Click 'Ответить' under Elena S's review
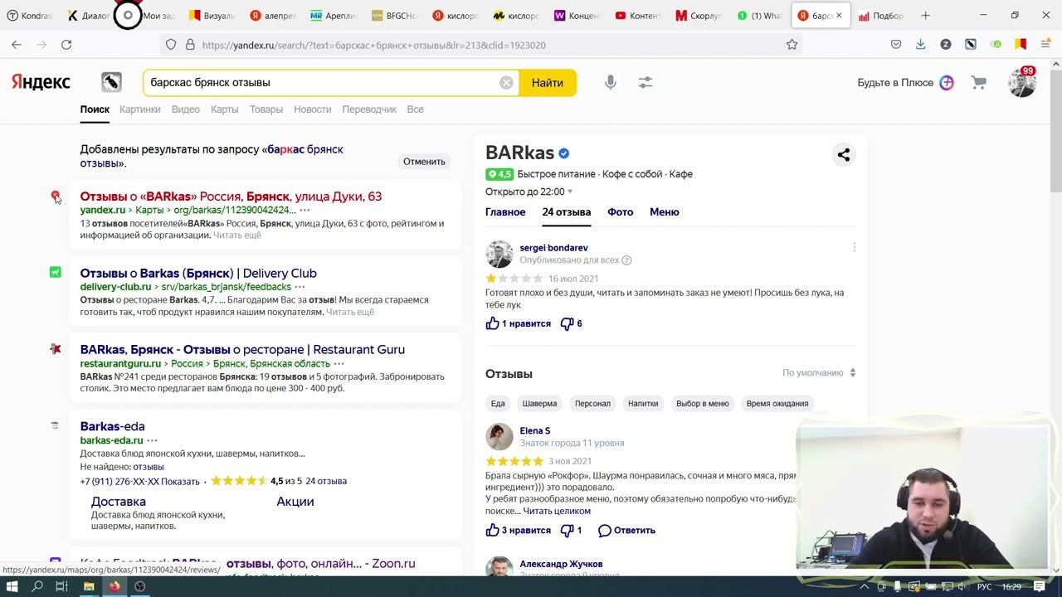 click(x=626, y=530)
